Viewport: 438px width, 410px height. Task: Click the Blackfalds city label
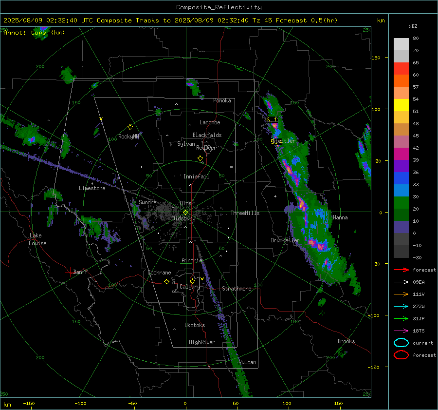pyautogui.click(x=207, y=135)
